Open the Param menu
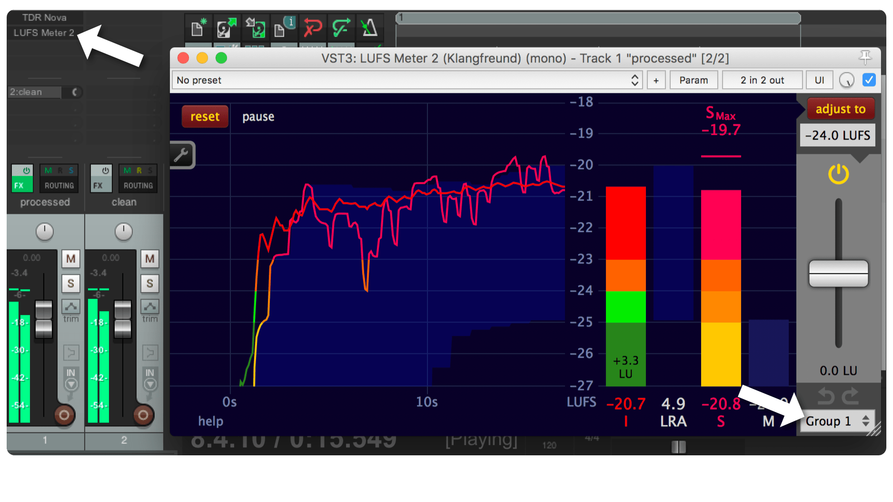 pyautogui.click(x=694, y=80)
